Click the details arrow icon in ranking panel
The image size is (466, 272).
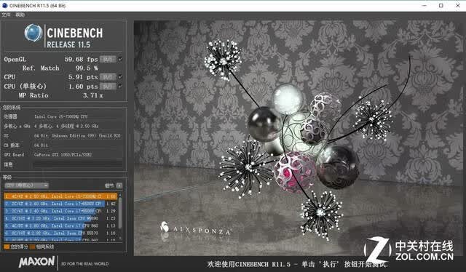119,185
